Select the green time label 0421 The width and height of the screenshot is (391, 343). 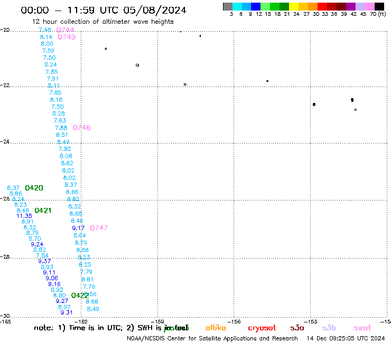(x=43, y=211)
